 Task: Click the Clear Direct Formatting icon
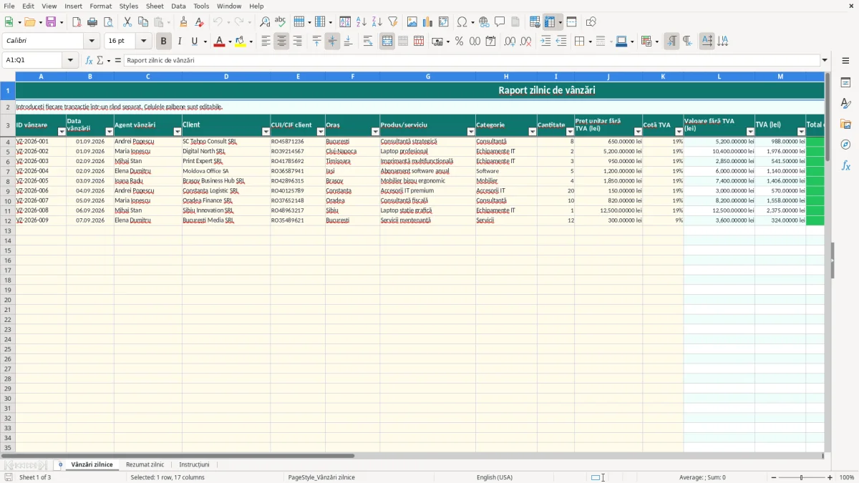pyautogui.click(x=200, y=22)
